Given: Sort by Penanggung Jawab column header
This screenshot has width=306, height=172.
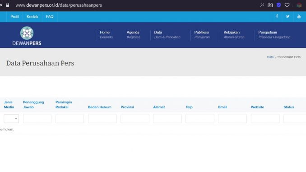Looking at the screenshot, I should [33, 105].
